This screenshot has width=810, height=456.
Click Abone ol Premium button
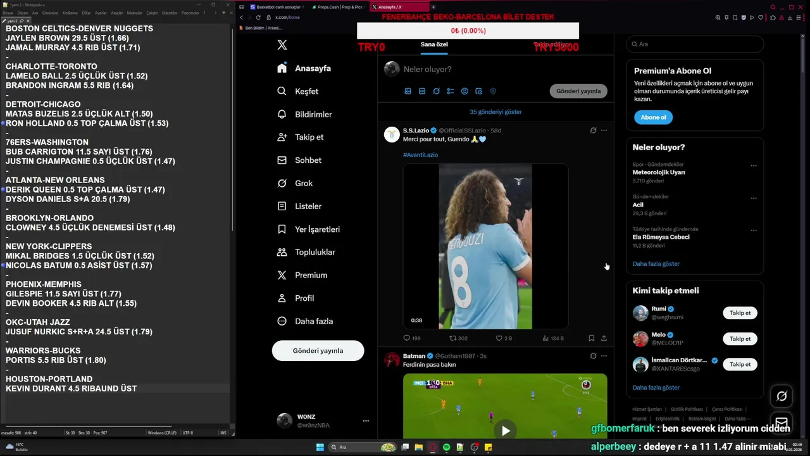653,117
